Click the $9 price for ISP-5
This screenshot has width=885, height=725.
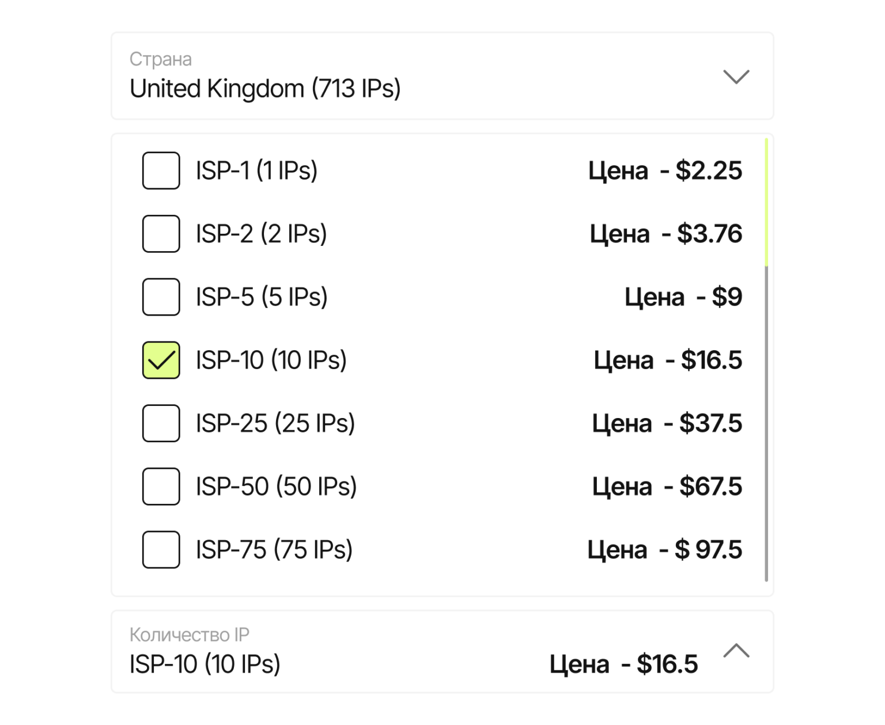(x=727, y=297)
